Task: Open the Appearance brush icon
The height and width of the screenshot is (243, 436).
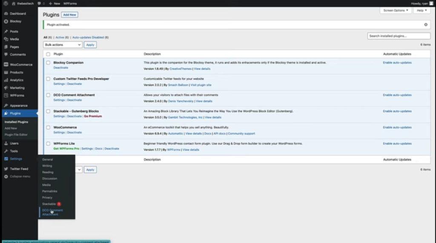Action: 6,106
